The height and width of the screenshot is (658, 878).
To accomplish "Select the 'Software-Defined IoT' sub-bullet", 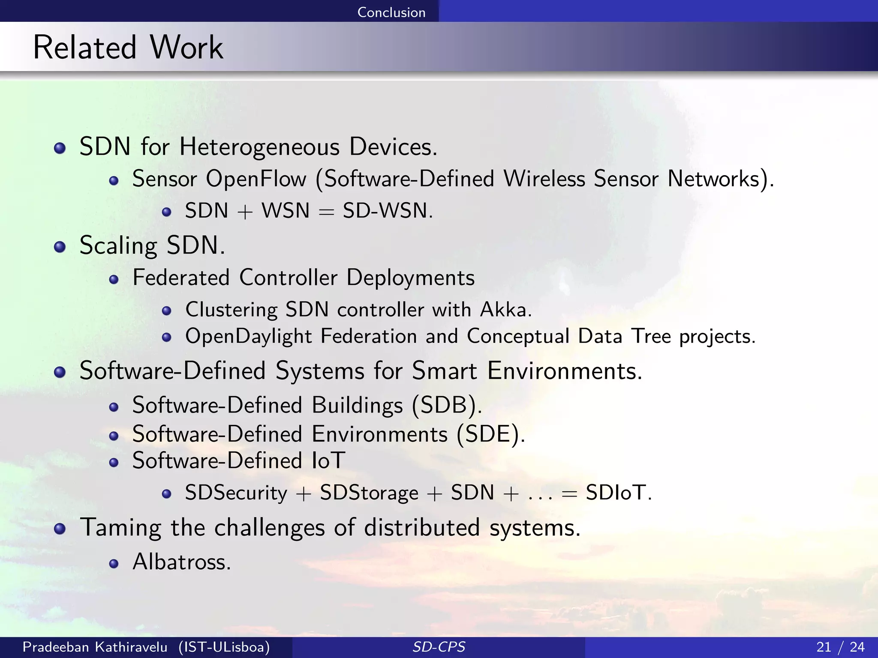I will pyautogui.click(x=239, y=461).
